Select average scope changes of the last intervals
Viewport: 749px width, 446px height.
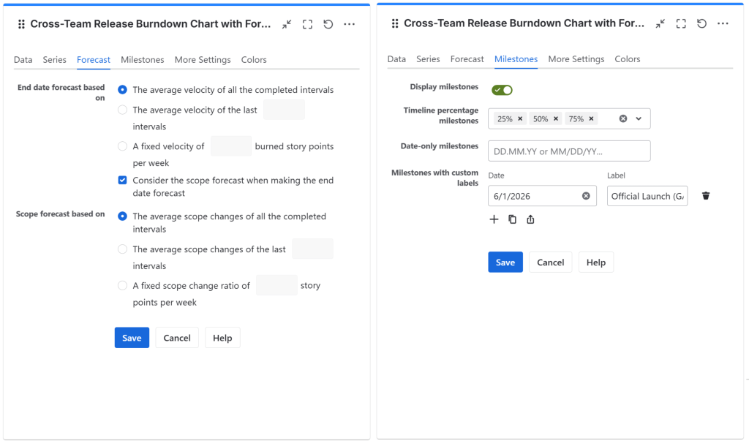123,249
